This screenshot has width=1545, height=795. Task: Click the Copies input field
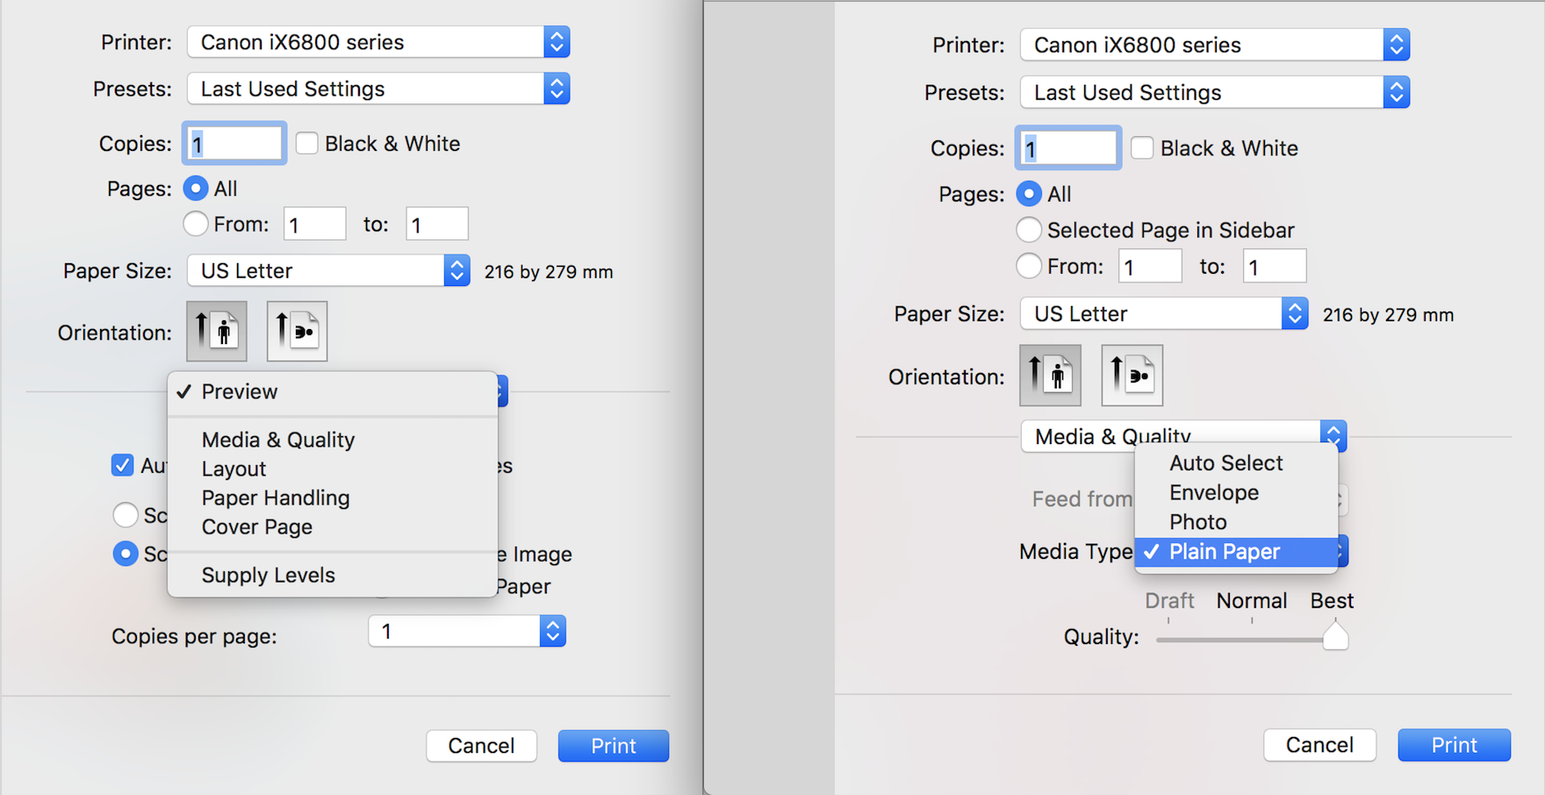233,142
